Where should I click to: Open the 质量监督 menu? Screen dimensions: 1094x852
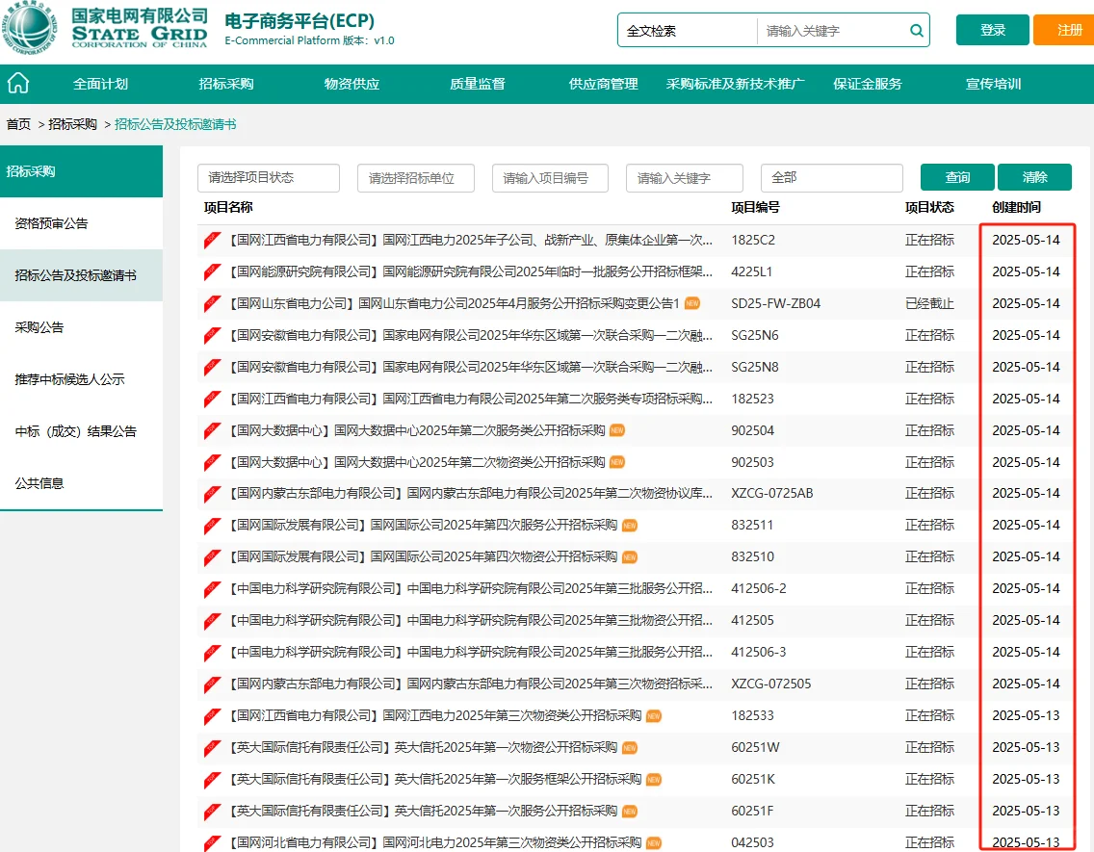click(479, 84)
